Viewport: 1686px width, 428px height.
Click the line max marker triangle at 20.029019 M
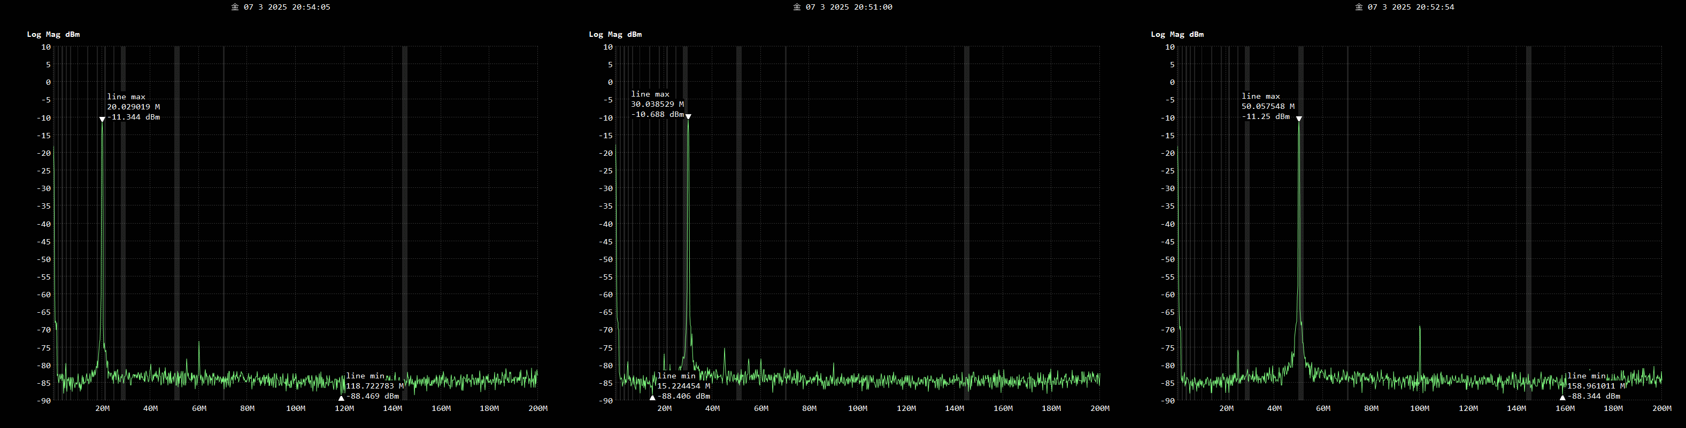[x=102, y=119]
